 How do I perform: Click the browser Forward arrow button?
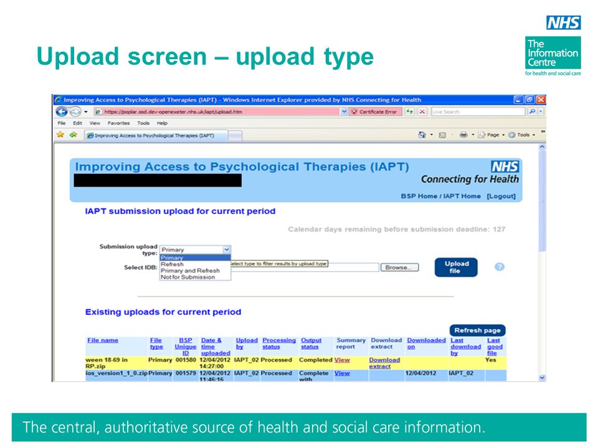75,111
